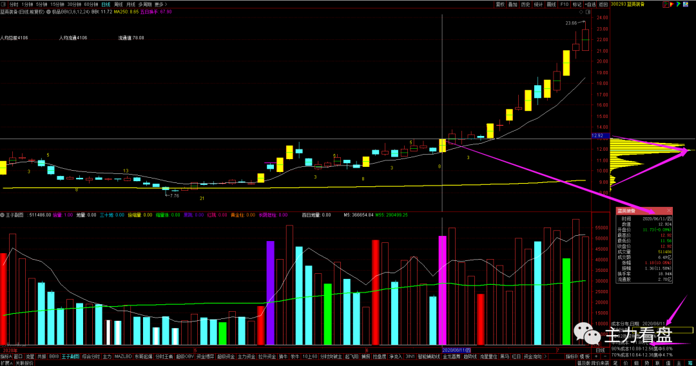Click the blue chart icon at top right
The image size is (696, 366).
[x=685, y=5]
